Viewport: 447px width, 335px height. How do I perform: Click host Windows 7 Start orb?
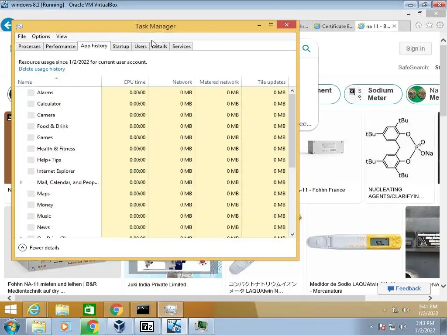click(12, 326)
